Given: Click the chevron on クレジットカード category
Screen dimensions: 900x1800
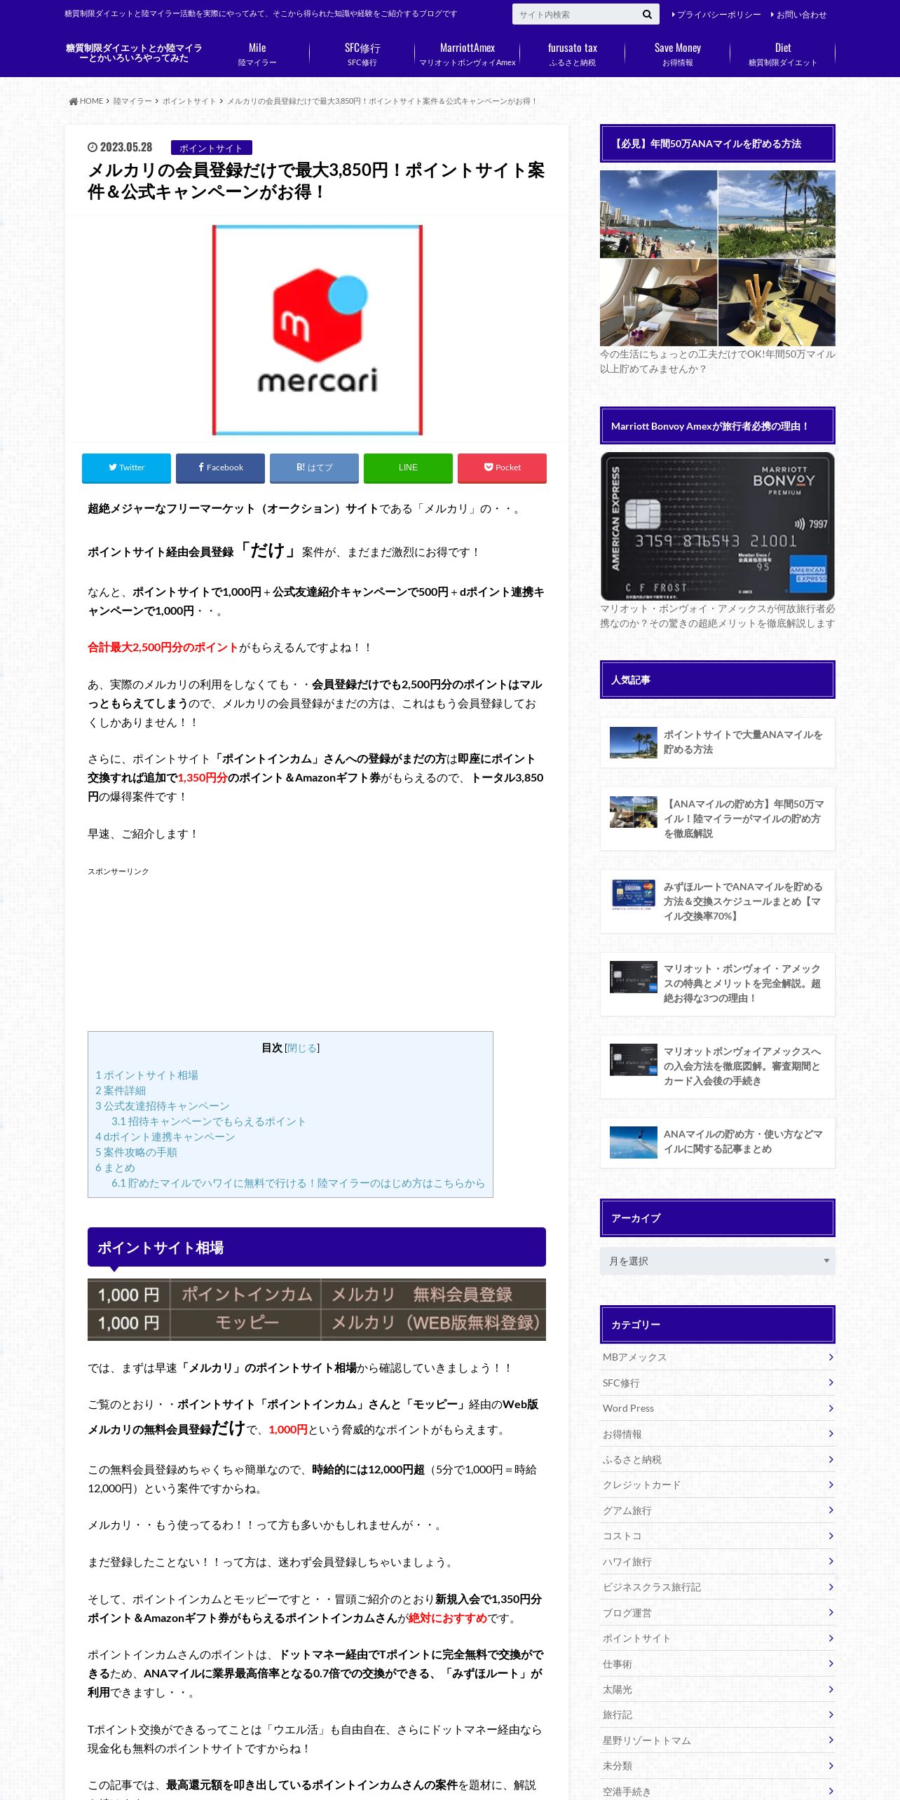Looking at the screenshot, I should (831, 1485).
